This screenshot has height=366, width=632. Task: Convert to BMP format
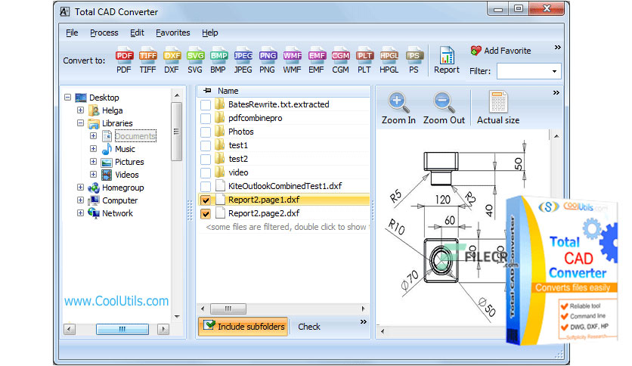(218, 60)
